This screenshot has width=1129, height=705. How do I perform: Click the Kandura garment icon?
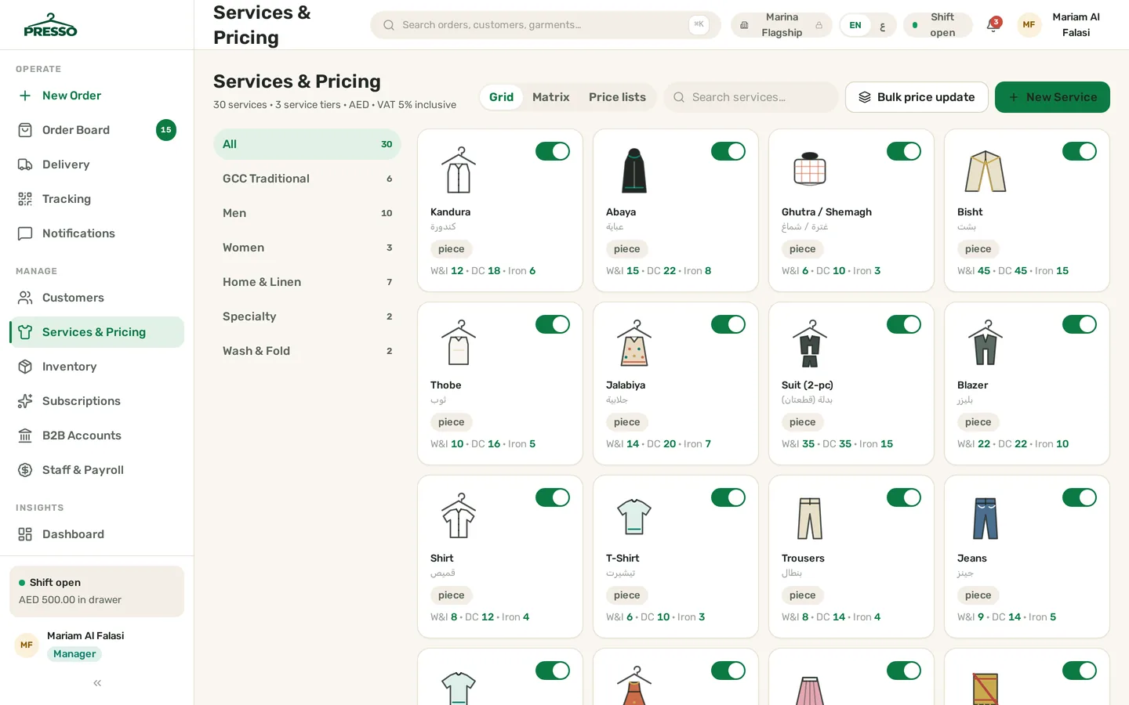(459, 170)
